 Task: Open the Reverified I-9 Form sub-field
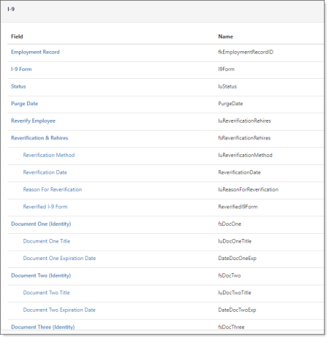pos(45,207)
